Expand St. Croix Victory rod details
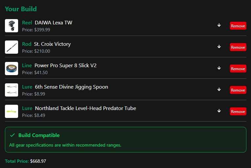 tap(219, 47)
